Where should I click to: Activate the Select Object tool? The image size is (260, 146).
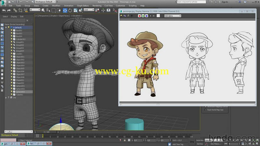pyautogui.click(x=43, y=10)
